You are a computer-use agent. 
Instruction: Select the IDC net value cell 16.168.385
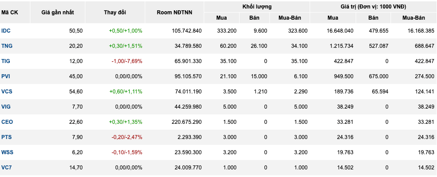419,31
